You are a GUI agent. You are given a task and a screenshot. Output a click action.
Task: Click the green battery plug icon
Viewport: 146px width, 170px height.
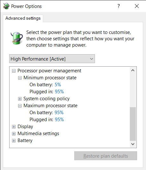17,38
